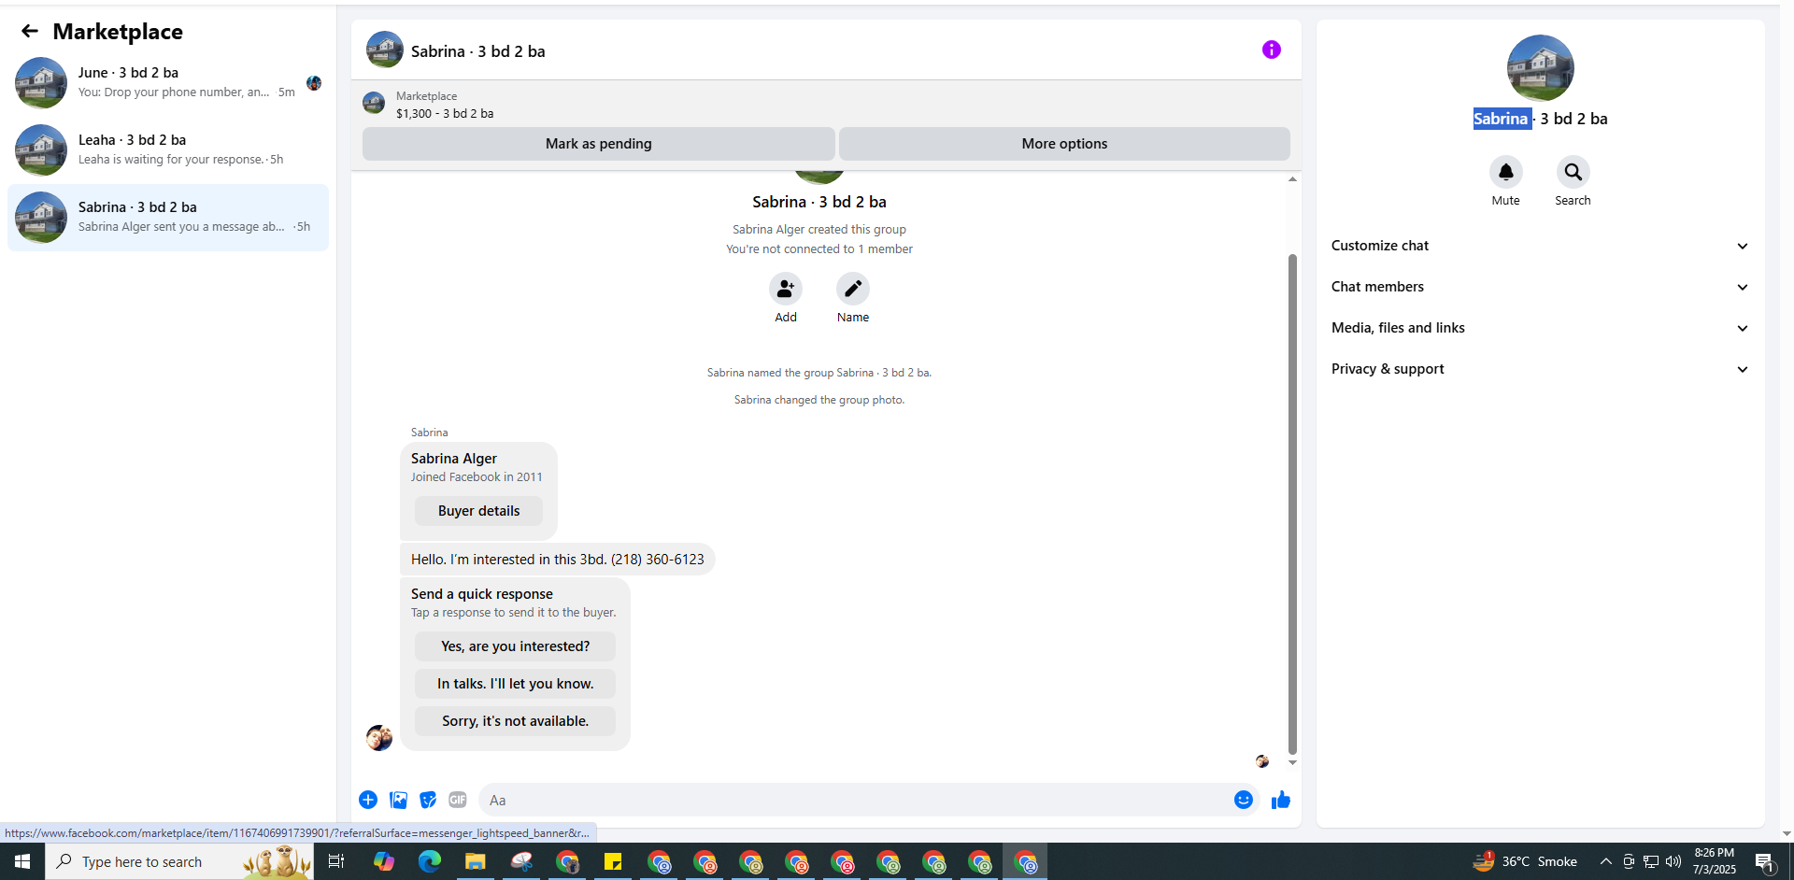Click chat scrollbar thumb
1794x880 pixels.
(1292, 504)
